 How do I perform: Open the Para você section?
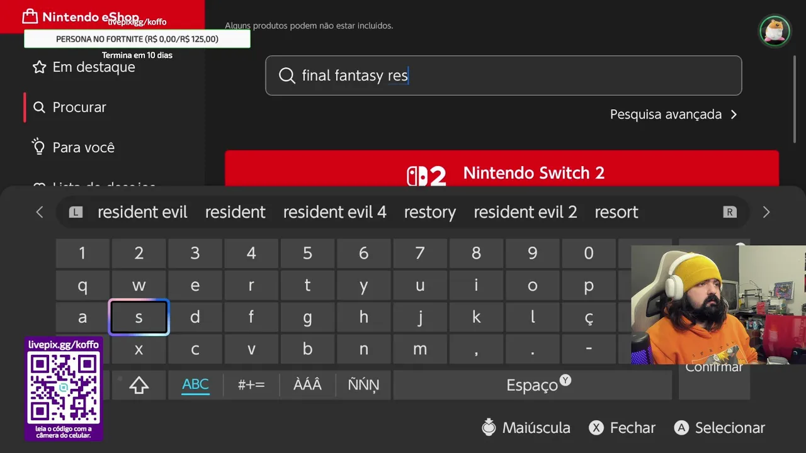click(74, 147)
